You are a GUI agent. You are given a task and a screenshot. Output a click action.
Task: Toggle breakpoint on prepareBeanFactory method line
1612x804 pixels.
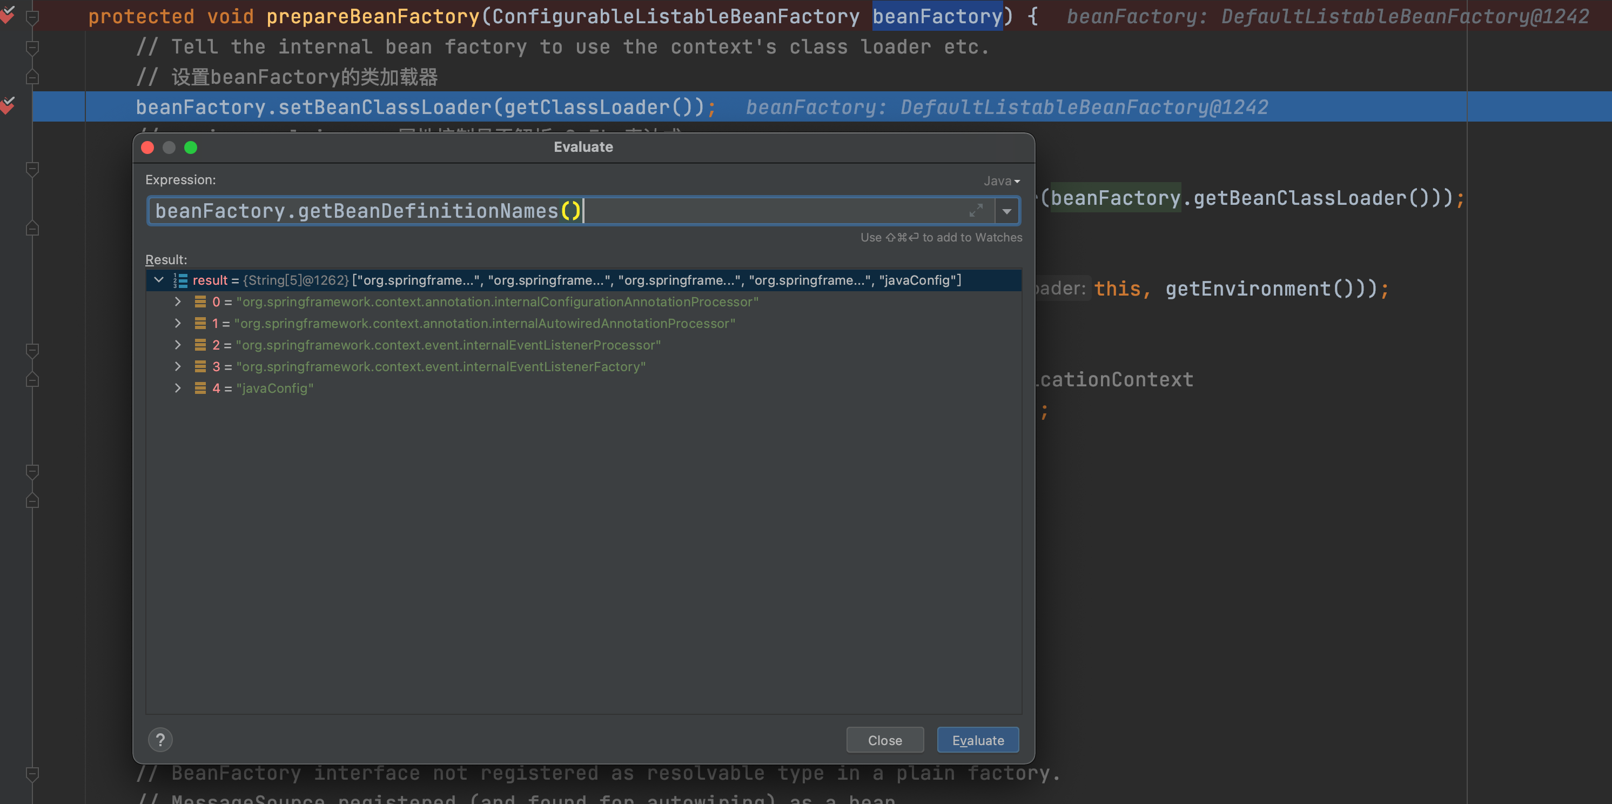tap(8, 15)
